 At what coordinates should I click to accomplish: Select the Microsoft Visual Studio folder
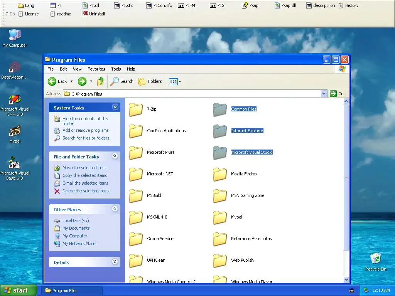coord(243,152)
